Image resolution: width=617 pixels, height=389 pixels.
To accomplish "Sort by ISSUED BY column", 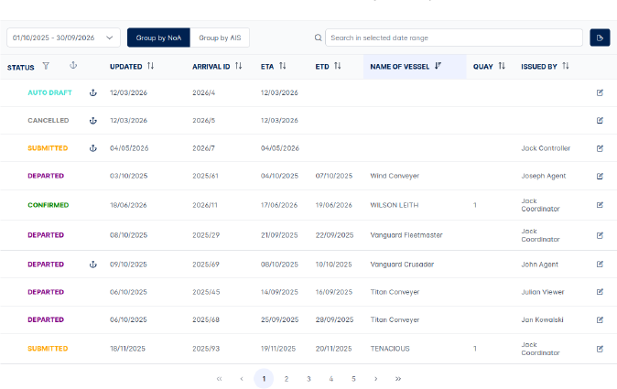I will (x=566, y=66).
